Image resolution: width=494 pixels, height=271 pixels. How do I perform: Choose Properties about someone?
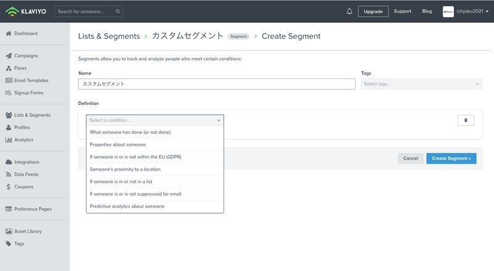coord(155,144)
